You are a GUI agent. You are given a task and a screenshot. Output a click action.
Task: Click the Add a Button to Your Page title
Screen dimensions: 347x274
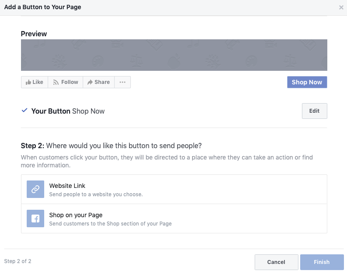[x=42, y=7]
